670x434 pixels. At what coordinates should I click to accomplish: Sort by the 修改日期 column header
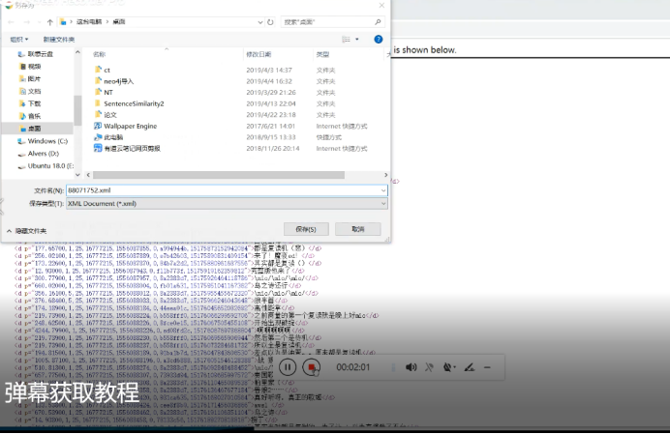(259, 54)
